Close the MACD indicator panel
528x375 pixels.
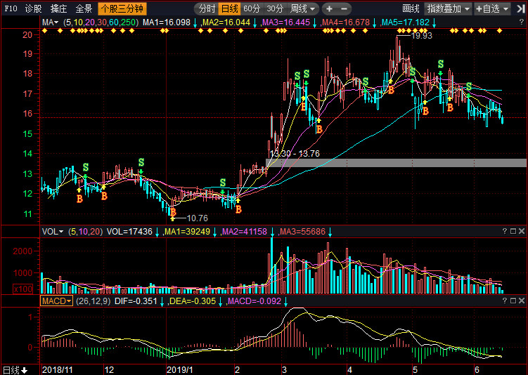click(x=522, y=301)
